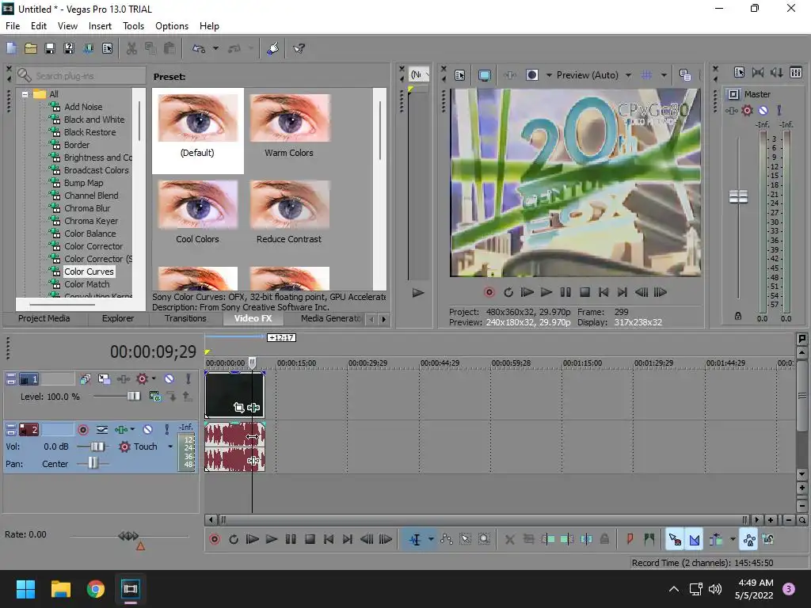Open the split screen view dropdown arrow
This screenshot has width=811, height=608.
[549, 75]
